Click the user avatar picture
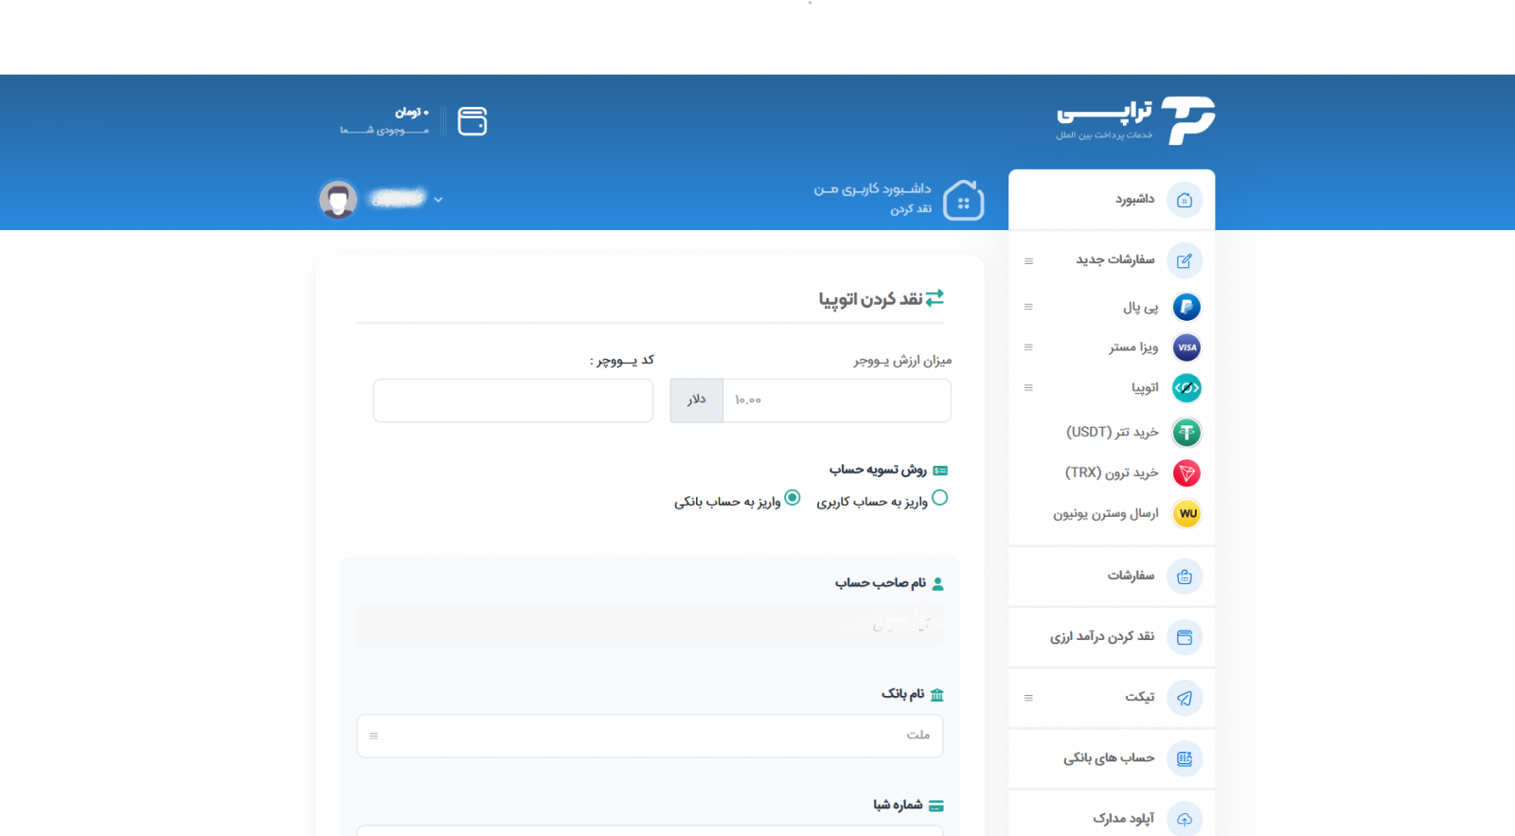This screenshot has width=1515, height=836. click(x=338, y=200)
